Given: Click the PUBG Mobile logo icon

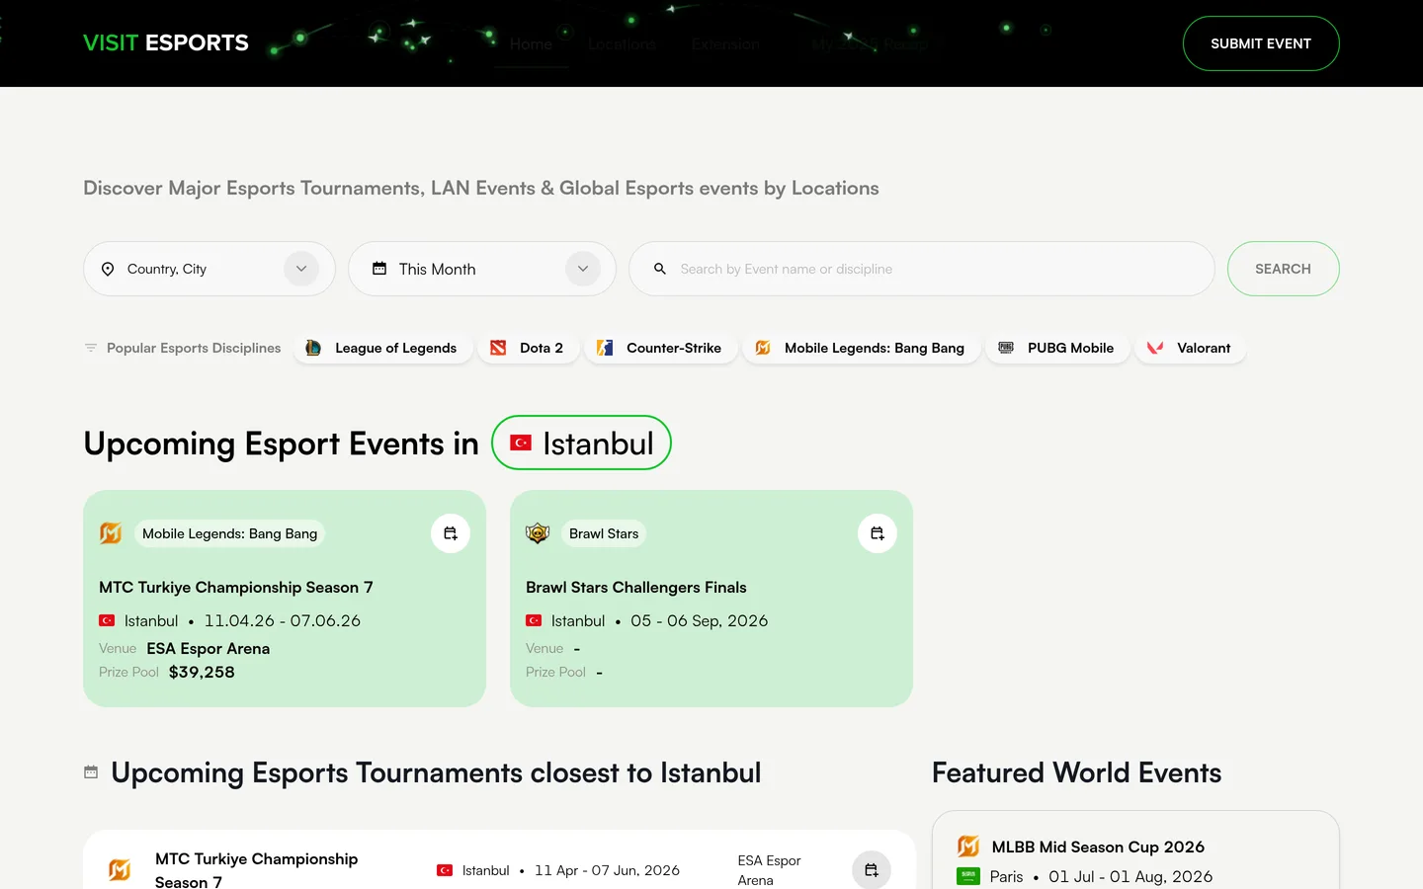Looking at the screenshot, I should pos(1006,348).
